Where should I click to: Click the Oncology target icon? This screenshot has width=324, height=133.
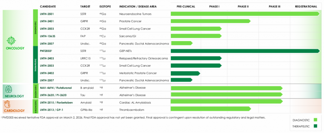[11, 40]
